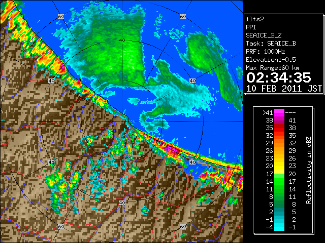
Task: Click the "10 FEB 2011 JST" date
Action: point(284,89)
